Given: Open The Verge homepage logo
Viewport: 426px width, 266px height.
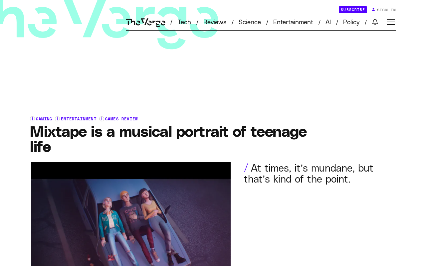Looking at the screenshot, I should [x=145, y=22].
